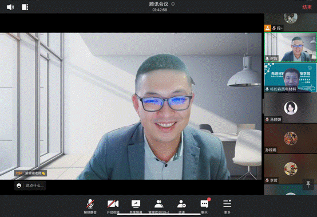Unmute the microphone in bottom toolbar
Viewport: 317px width, 217px height.
(x=90, y=206)
